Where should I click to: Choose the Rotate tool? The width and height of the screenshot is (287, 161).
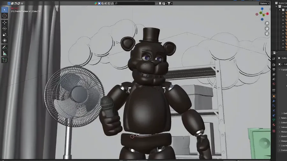4,28
